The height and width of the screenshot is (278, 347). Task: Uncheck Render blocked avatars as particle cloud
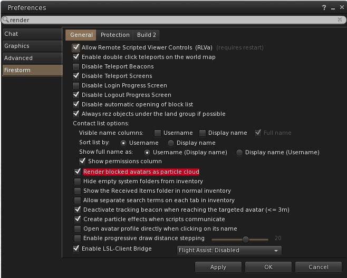[78, 172]
